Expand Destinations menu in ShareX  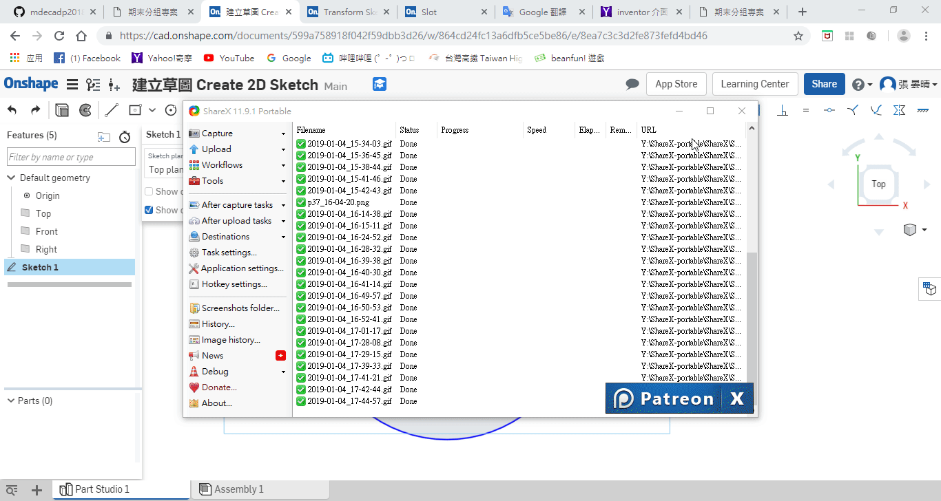pos(237,237)
